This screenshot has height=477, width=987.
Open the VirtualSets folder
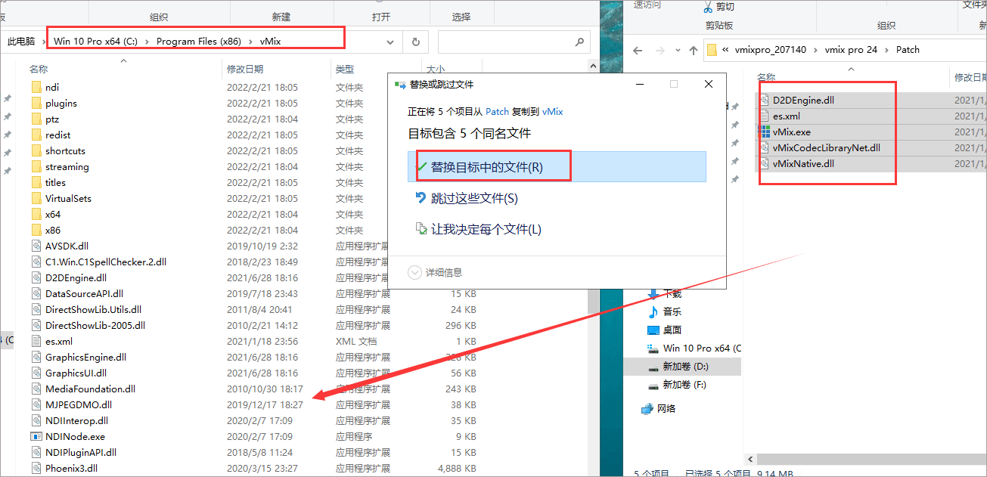(68, 198)
